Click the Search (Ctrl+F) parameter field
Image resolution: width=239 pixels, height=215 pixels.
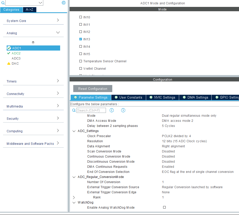point(91,110)
